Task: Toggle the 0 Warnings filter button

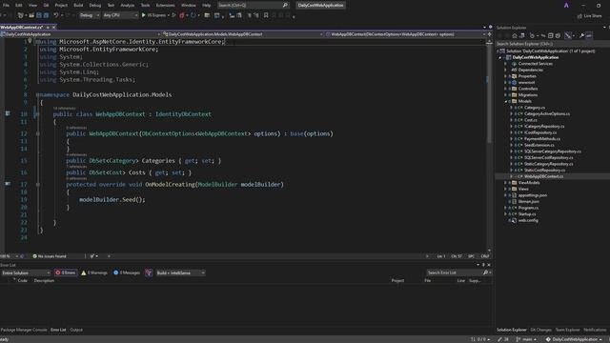Action: pos(94,272)
